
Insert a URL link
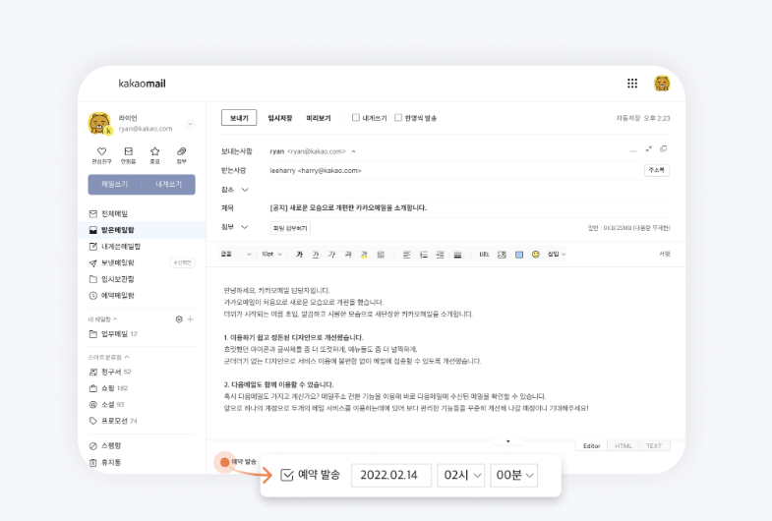[x=485, y=255]
